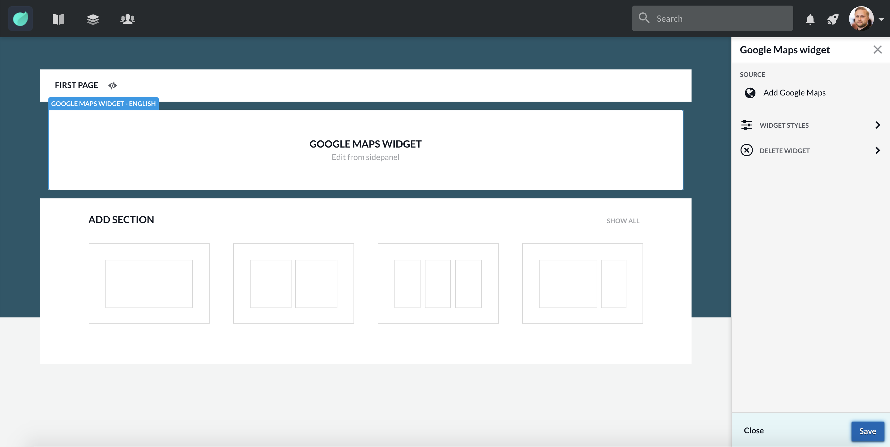890x447 pixels.
Task: Click Show All section layouts
Action: [623, 221]
